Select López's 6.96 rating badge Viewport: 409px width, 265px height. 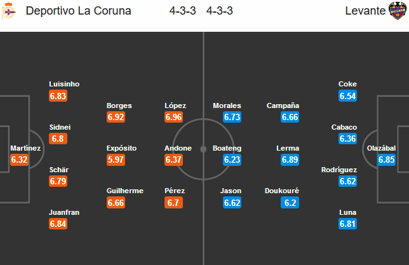tap(173, 118)
